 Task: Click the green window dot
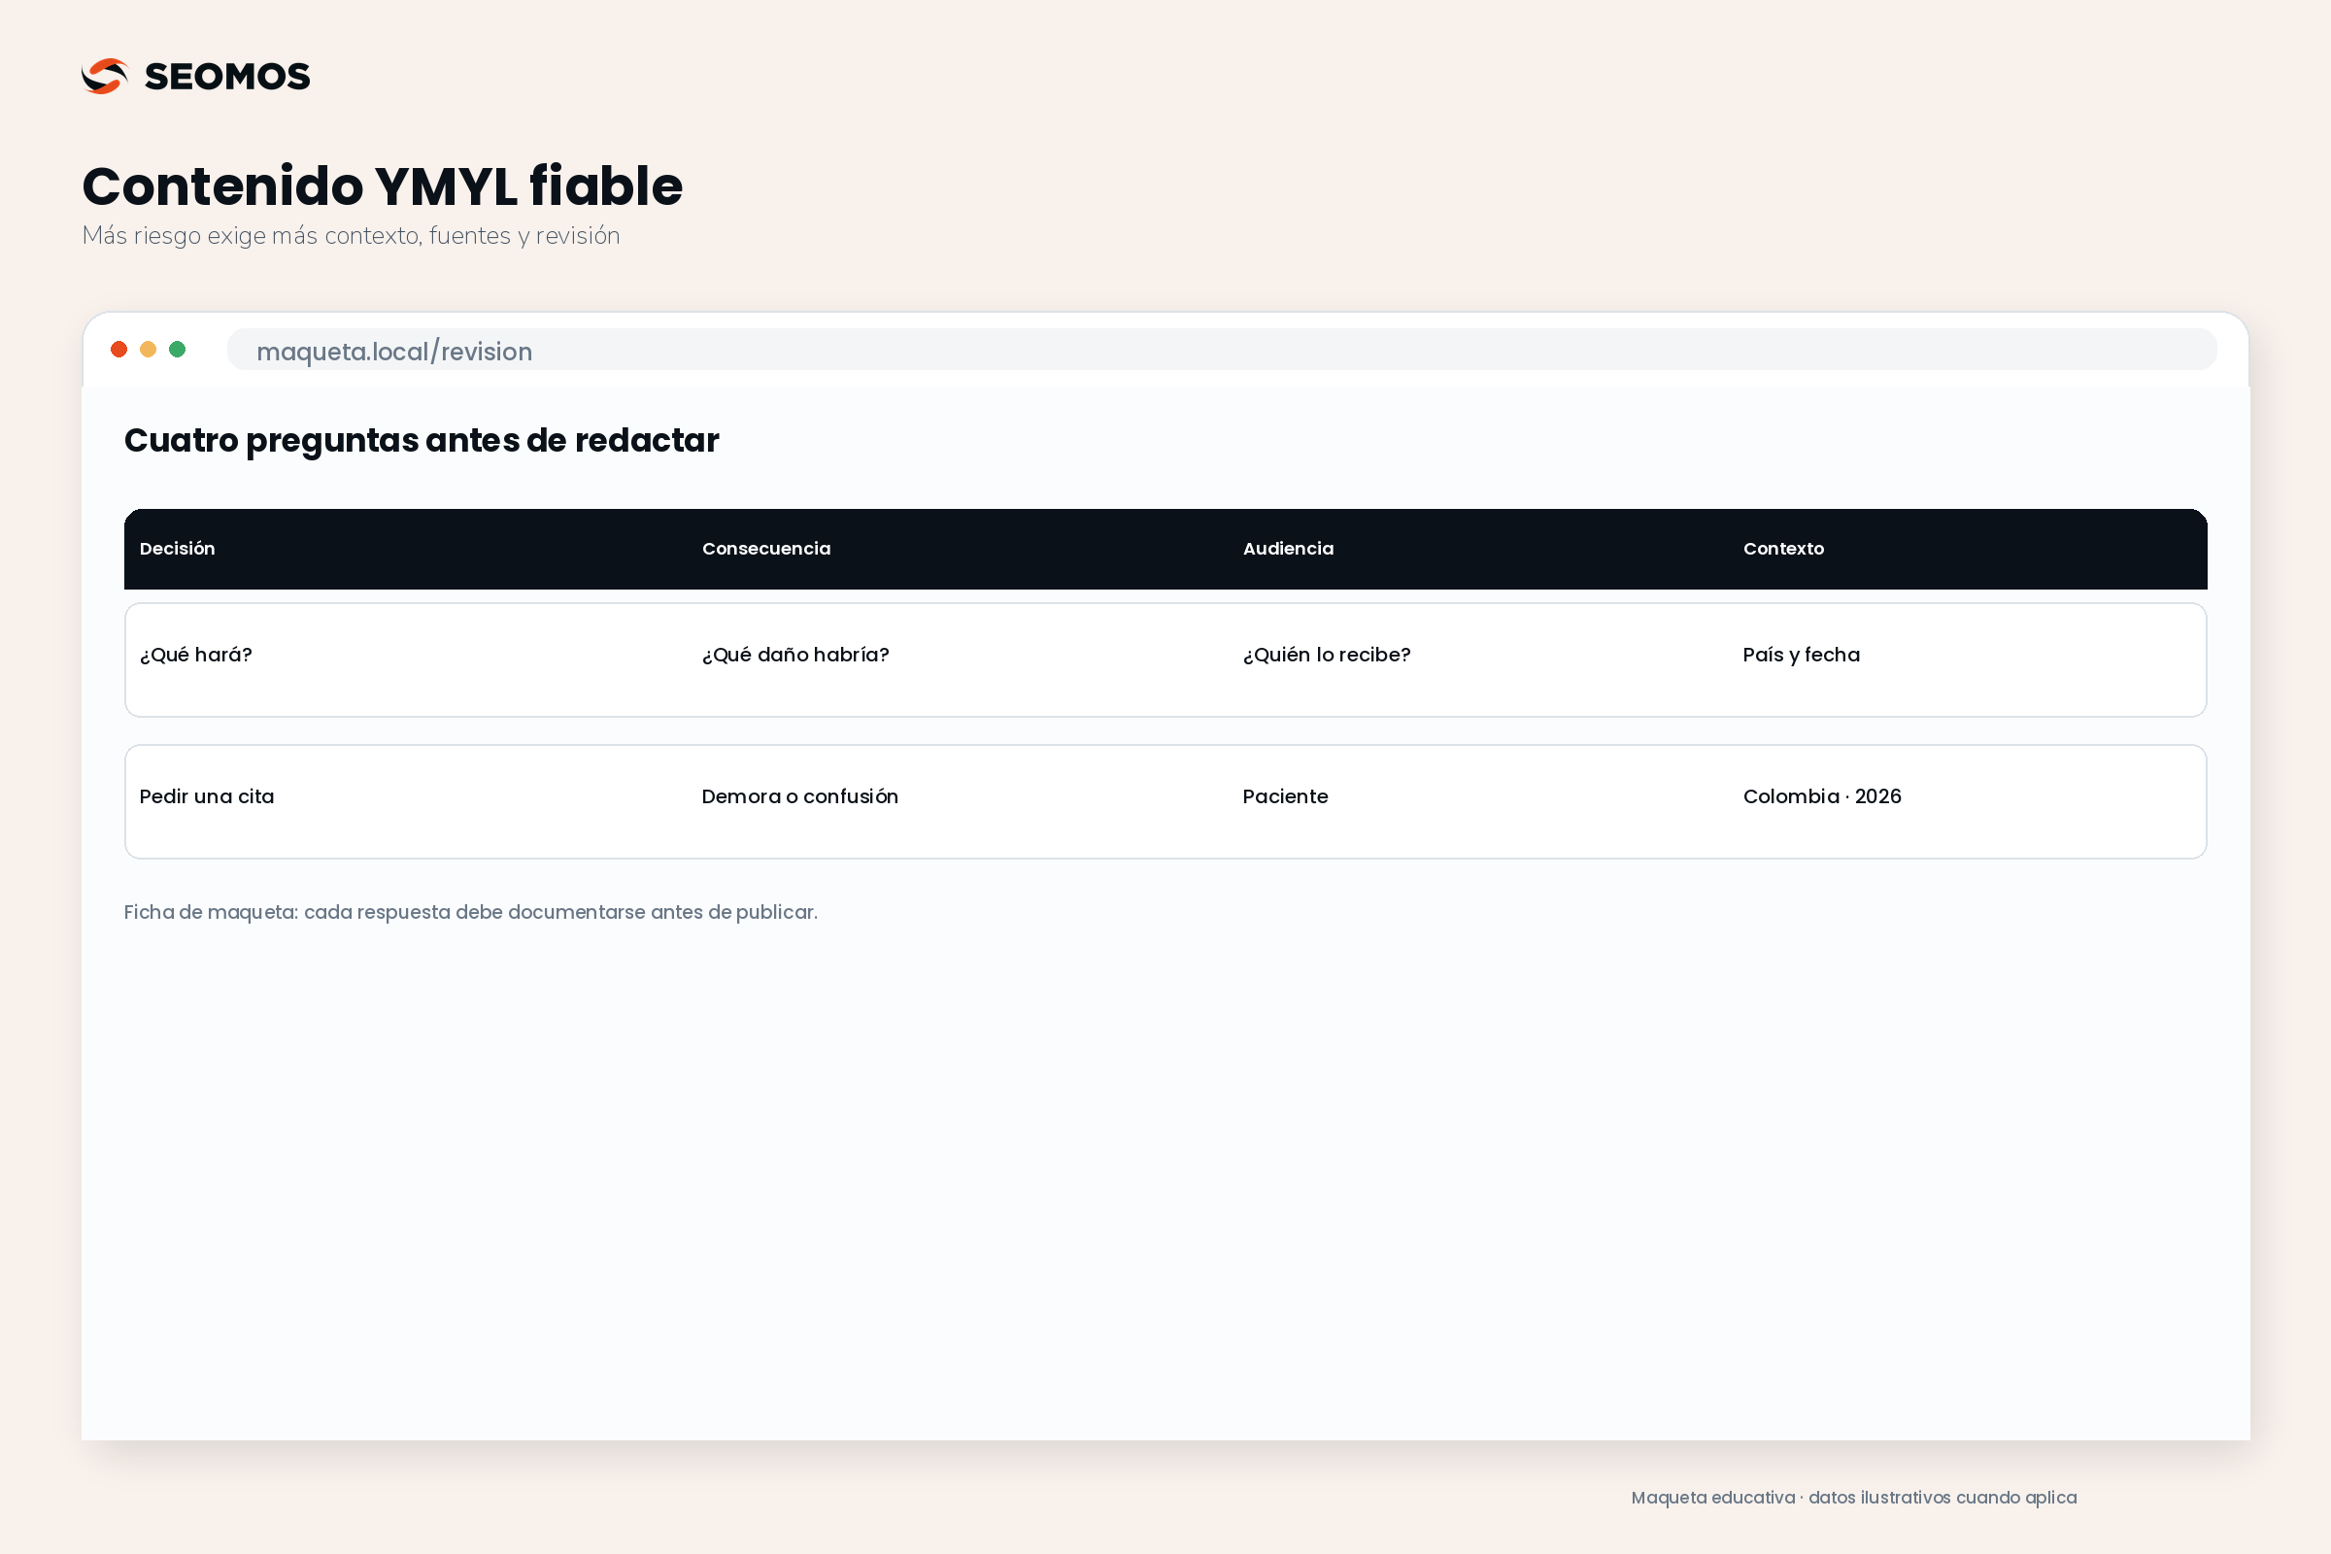[x=178, y=349]
